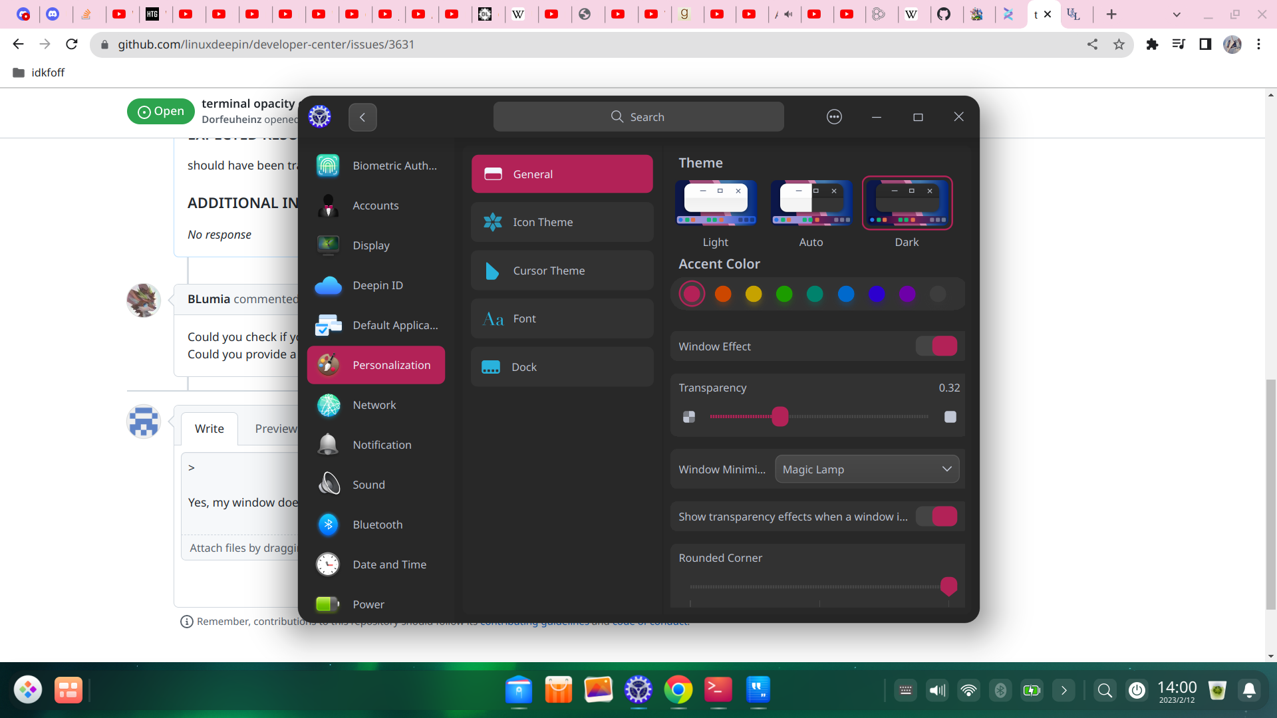
Task: Open the Dock personalization section
Action: point(561,366)
